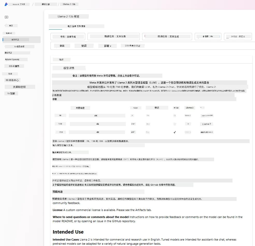This screenshot has height=246, width=255.
Task: Click the Azure AI Studio logo icon
Action: click(x=6, y=4)
